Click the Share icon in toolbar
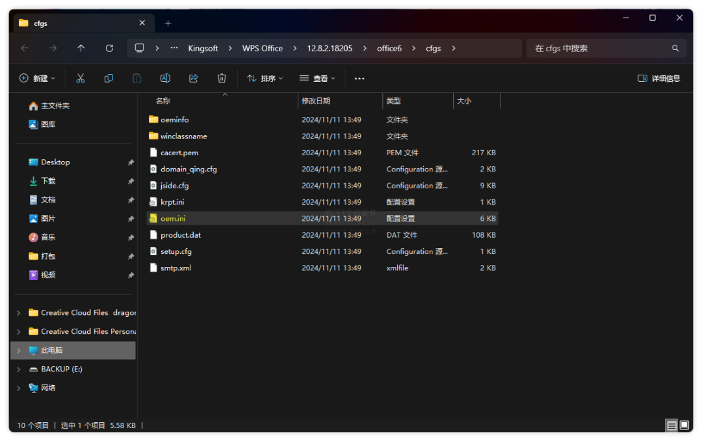The width and height of the screenshot is (702, 441). (x=193, y=79)
